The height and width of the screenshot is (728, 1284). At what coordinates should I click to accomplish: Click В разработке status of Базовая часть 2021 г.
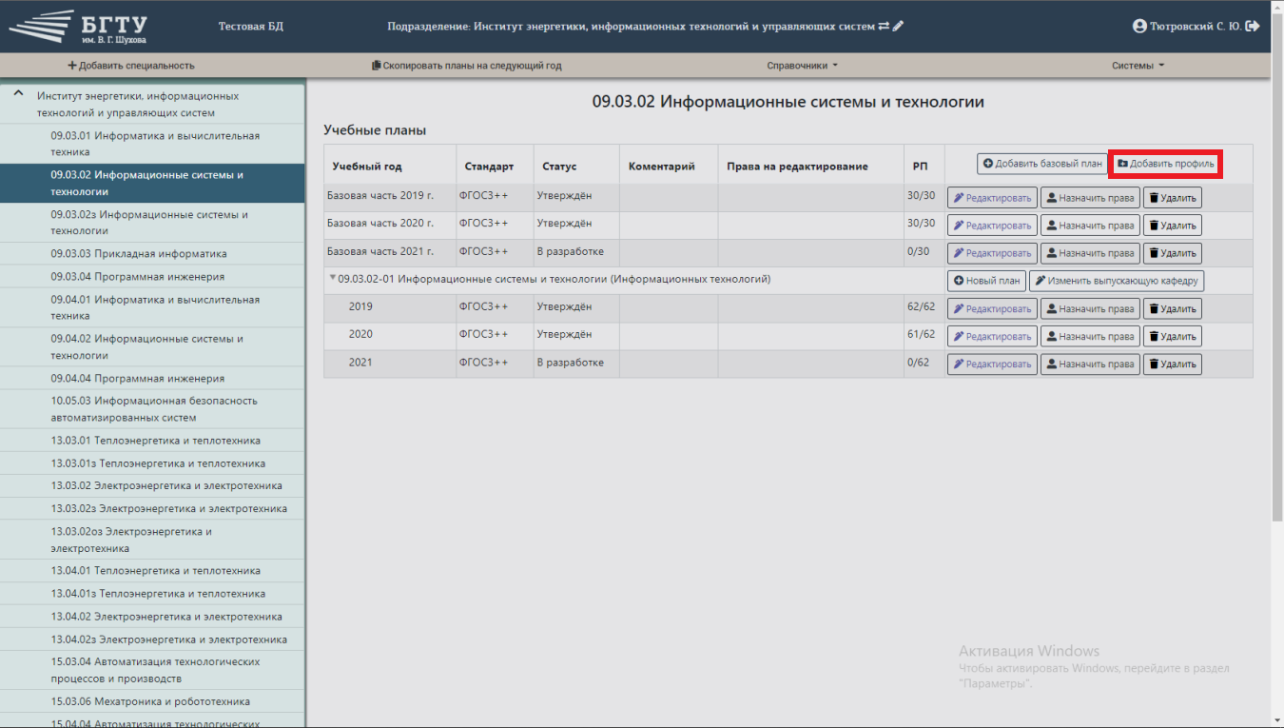tap(571, 251)
